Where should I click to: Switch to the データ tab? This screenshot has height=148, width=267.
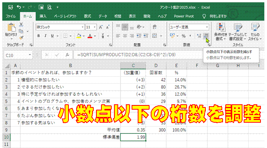[103, 16]
